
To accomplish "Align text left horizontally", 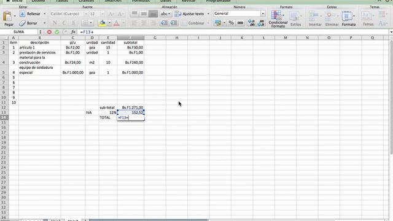I will tap(134, 23).
